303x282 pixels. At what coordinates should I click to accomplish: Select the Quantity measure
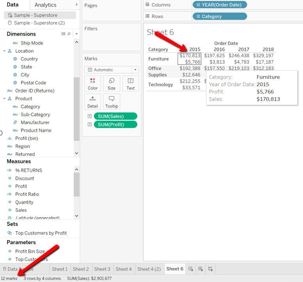(24, 202)
